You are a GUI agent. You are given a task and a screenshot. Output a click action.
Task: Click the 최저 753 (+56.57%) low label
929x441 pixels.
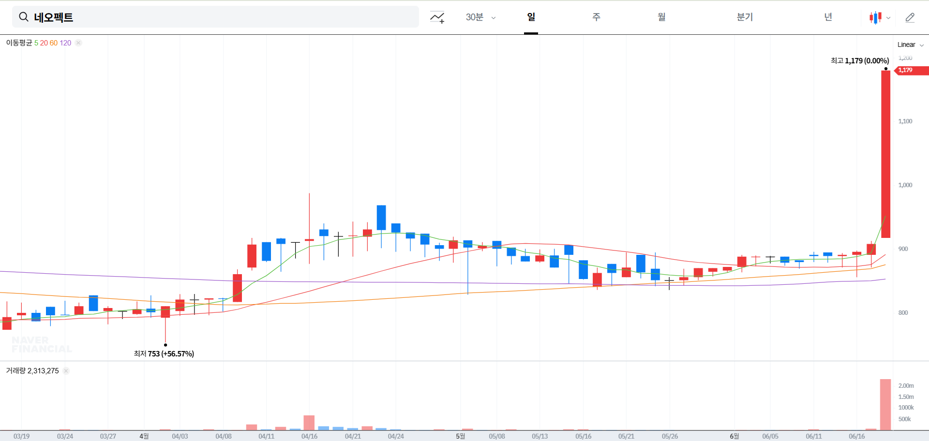point(164,353)
